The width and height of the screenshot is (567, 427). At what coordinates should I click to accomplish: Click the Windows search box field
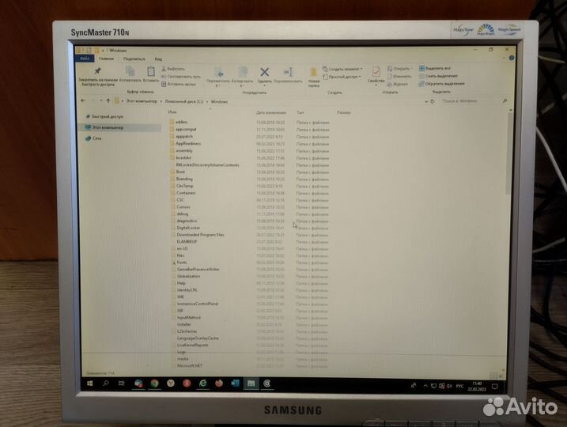(474, 101)
